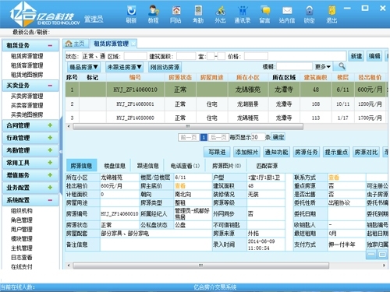
Task: Click the listing table horizontal scrollbar
Action: 188,126
